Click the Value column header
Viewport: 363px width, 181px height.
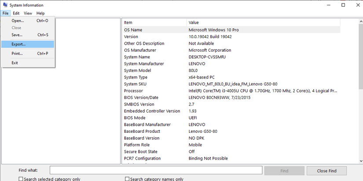click(x=264, y=23)
